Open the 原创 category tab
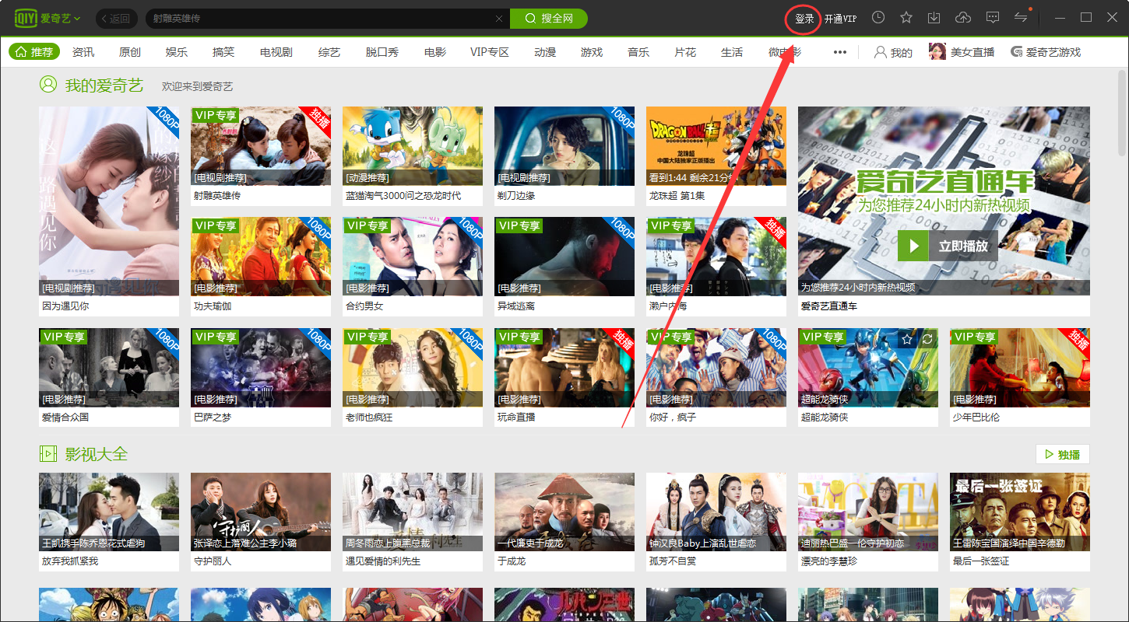Image resolution: width=1129 pixels, height=622 pixels. (x=130, y=52)
